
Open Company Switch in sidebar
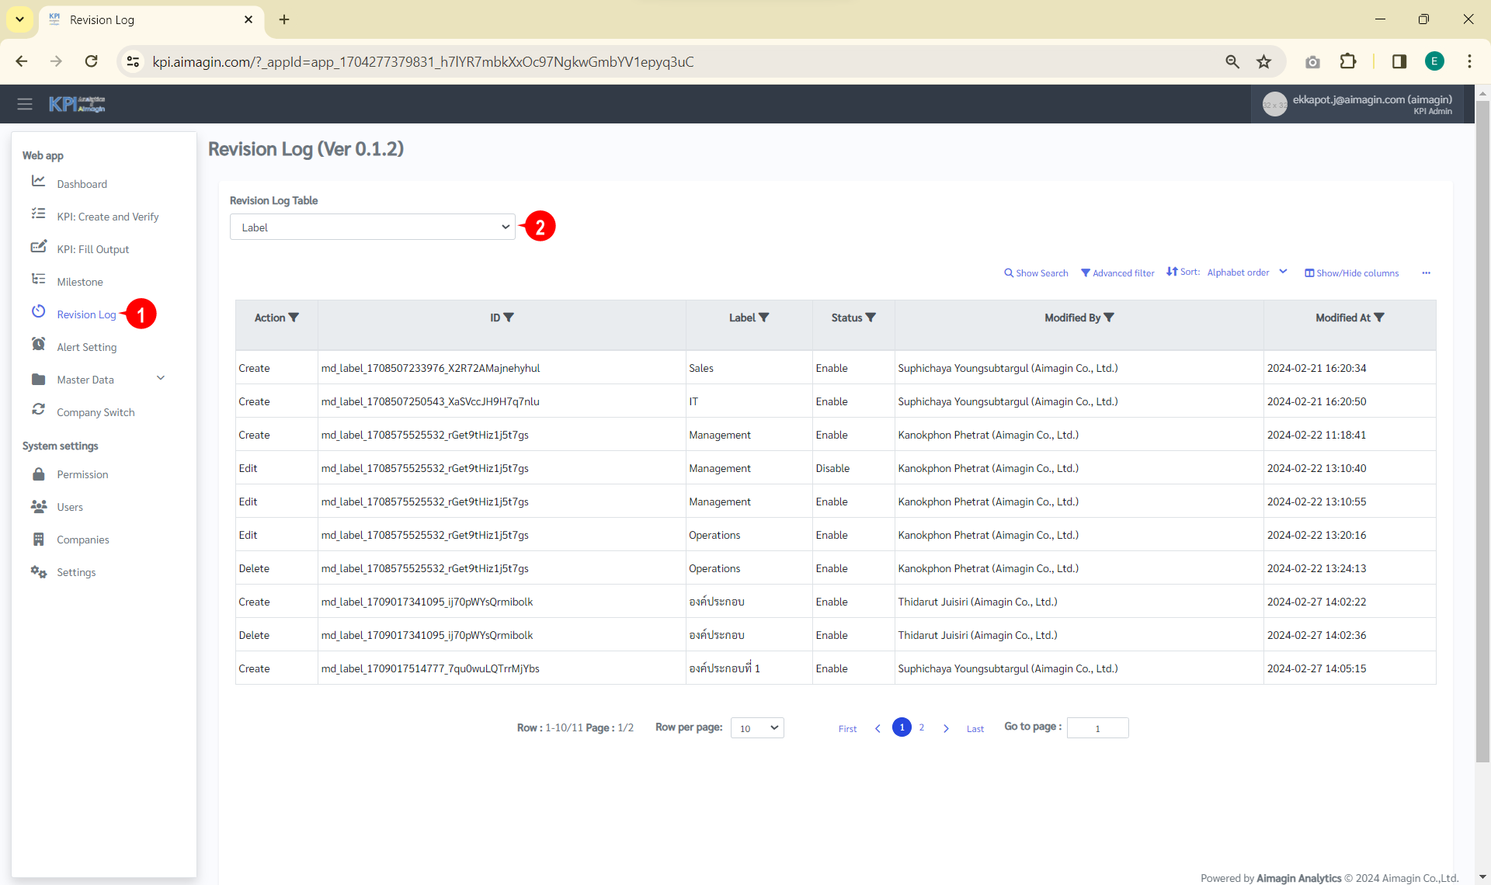point(96,412)
